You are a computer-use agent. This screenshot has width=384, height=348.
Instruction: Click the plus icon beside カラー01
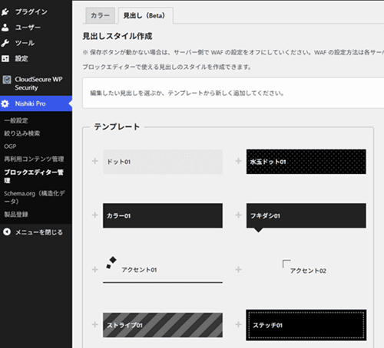pos(95,215)
